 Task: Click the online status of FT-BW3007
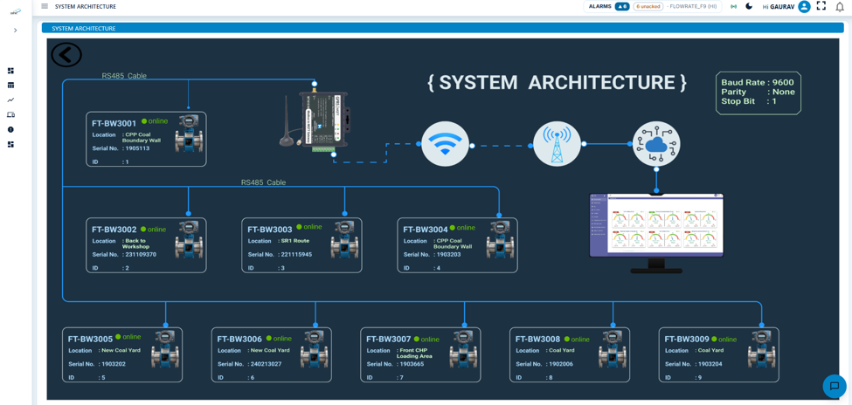coord(426,339)
